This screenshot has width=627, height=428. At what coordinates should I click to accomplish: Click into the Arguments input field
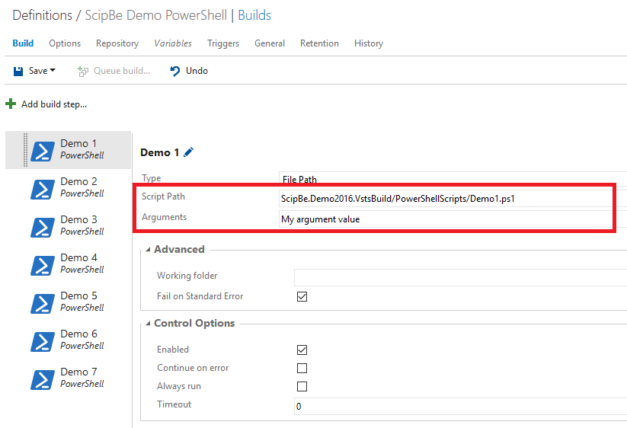(446, 219)
